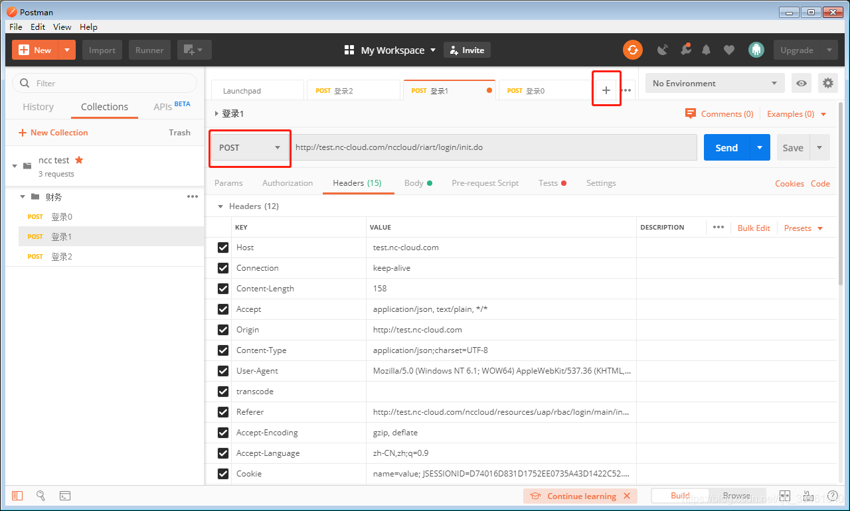
Task: Toggle the sidebar icon in status bar
Action: 17,496
